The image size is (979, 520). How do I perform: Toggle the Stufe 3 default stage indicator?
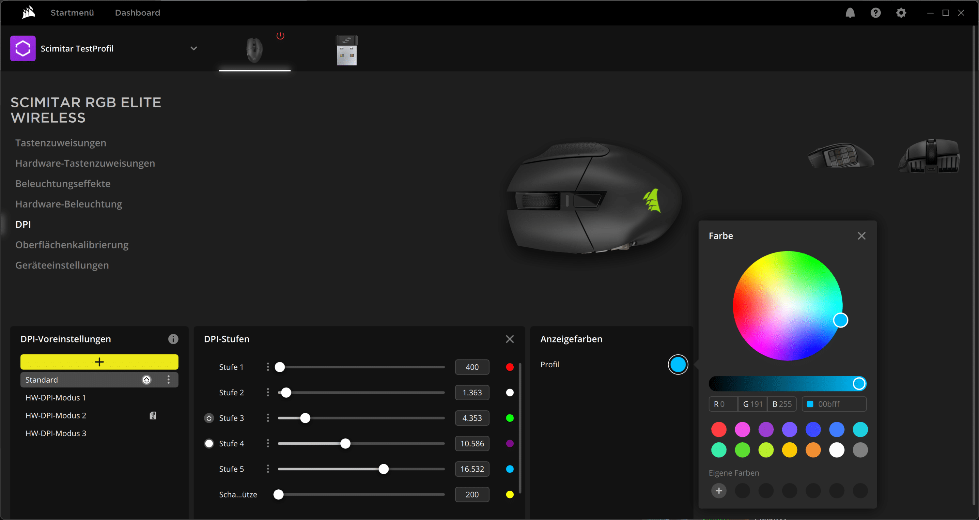[209, 418]
